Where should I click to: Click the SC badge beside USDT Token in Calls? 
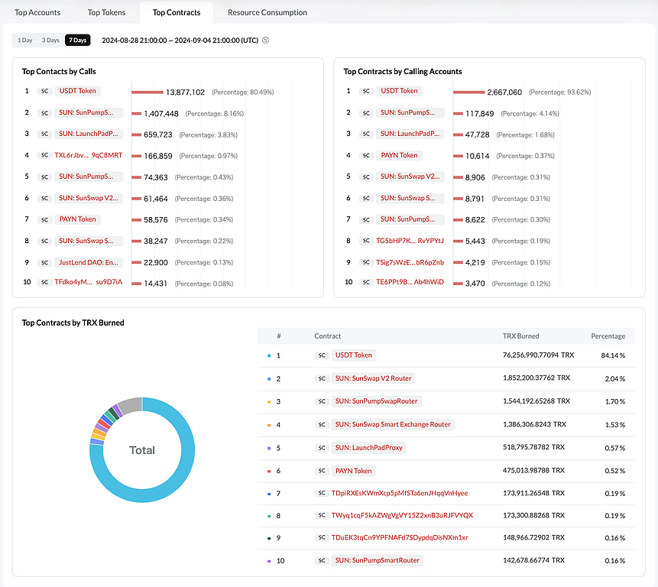coord(45,91)
